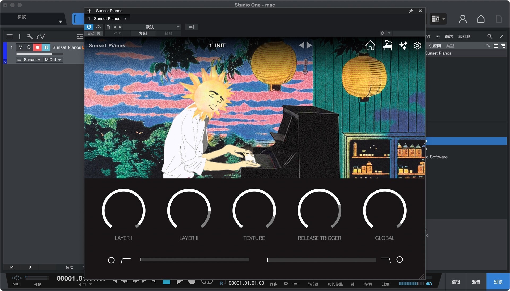Open MIDut input dropdown

[53, 60]
